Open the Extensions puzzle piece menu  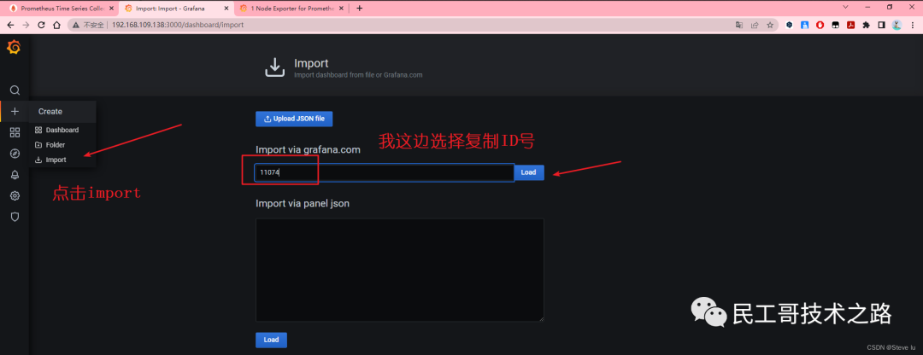pos(866,26)
